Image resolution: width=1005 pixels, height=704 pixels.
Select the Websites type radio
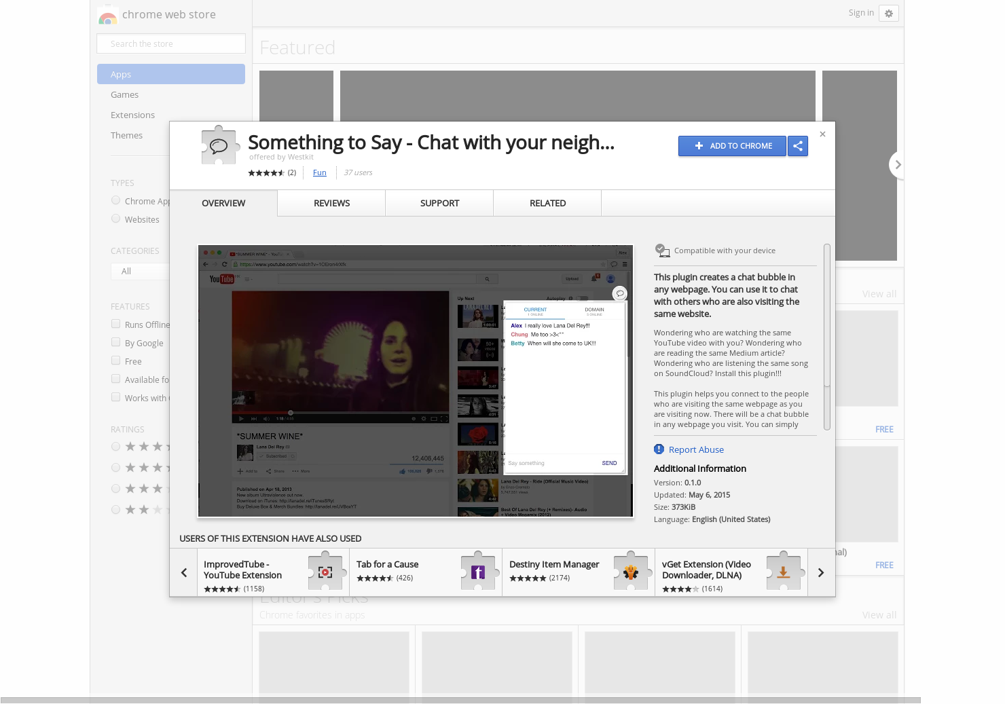(115, 219)
